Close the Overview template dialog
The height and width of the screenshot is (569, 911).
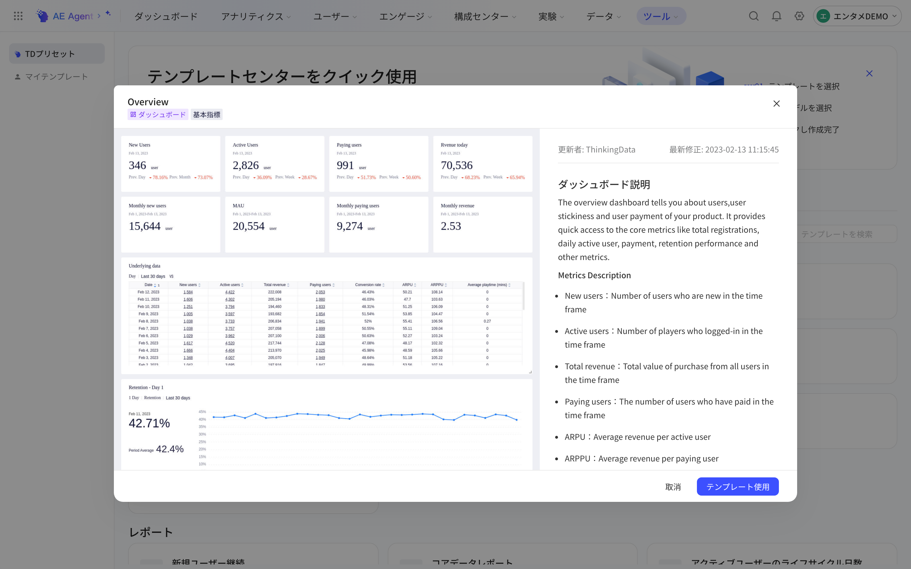(x=776, y=104)
